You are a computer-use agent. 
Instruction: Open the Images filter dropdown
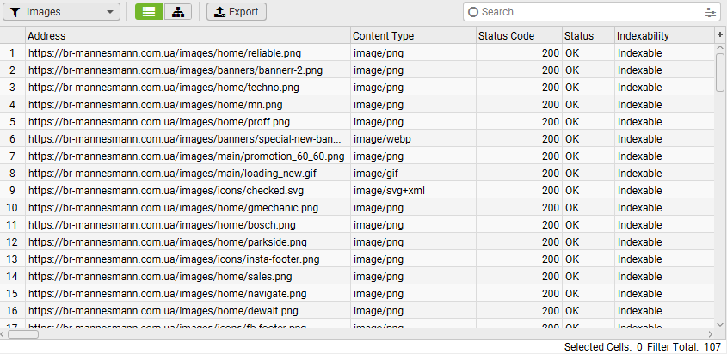point(65,12)
